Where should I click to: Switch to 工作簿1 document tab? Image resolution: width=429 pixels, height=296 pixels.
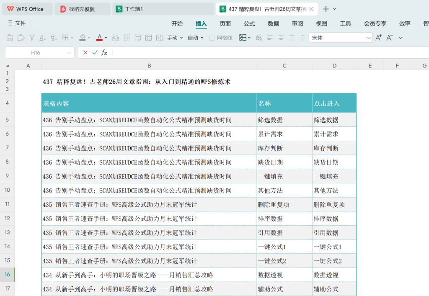pyautogui.click(x=163, y=9)
